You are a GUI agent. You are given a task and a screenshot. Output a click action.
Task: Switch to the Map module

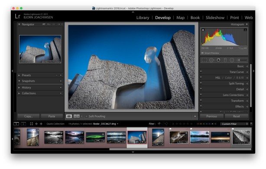coord(180,18)
